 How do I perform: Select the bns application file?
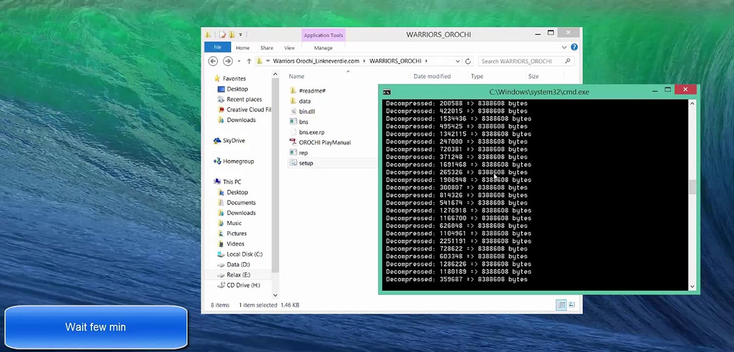[303, 122]
